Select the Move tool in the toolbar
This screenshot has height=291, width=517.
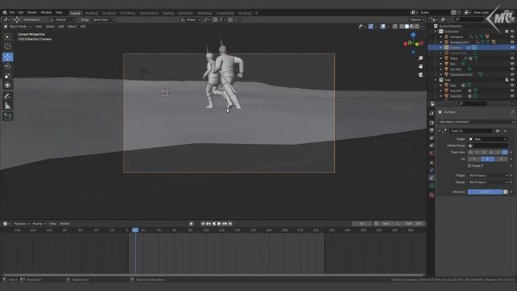(7, 57)
